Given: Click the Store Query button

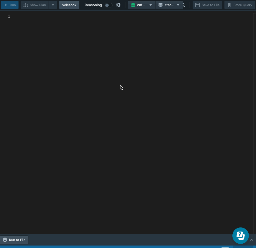Looking at the screenshot, I should click(240, 5).
